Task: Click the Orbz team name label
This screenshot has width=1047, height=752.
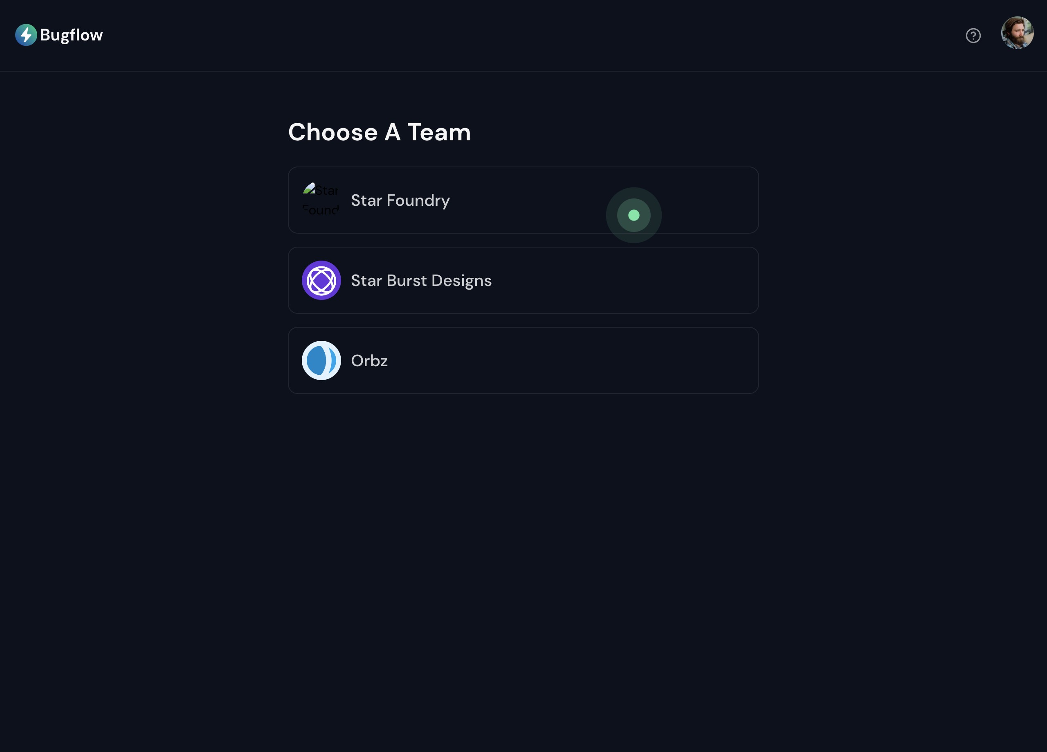Action: click(369, 361)
